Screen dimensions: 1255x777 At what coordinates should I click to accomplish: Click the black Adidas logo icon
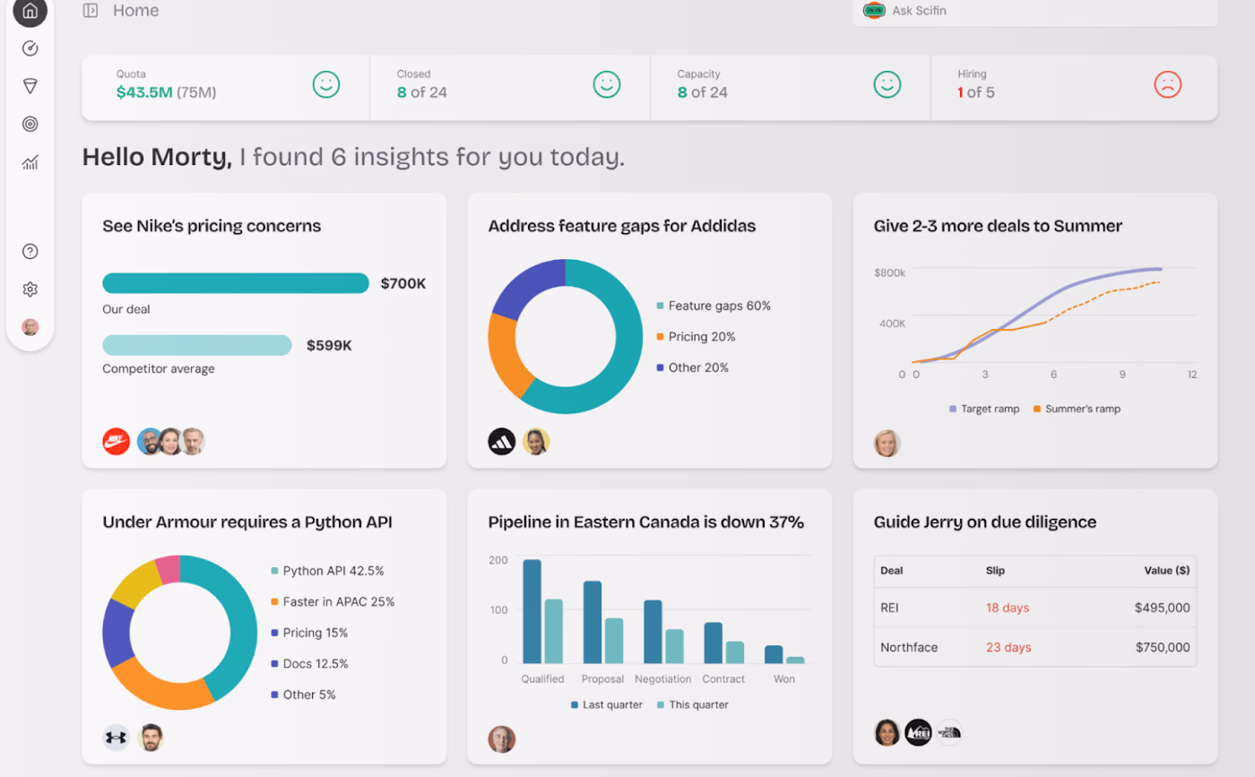point(502,441)
